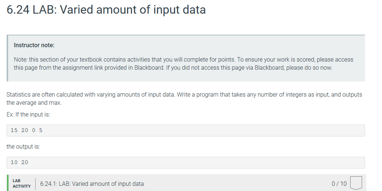Screen dimensions: 382x191
Task: Click the number 15 in the input box
Action: pyautogui.click(x=14, y=130)
